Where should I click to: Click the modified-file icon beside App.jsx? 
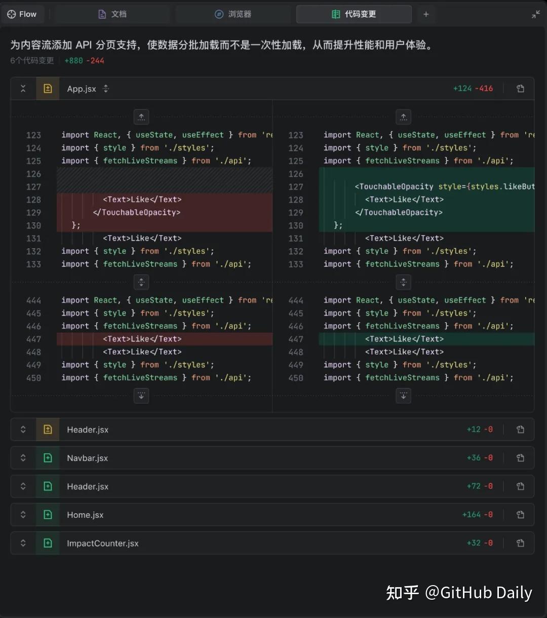[48, 89]
